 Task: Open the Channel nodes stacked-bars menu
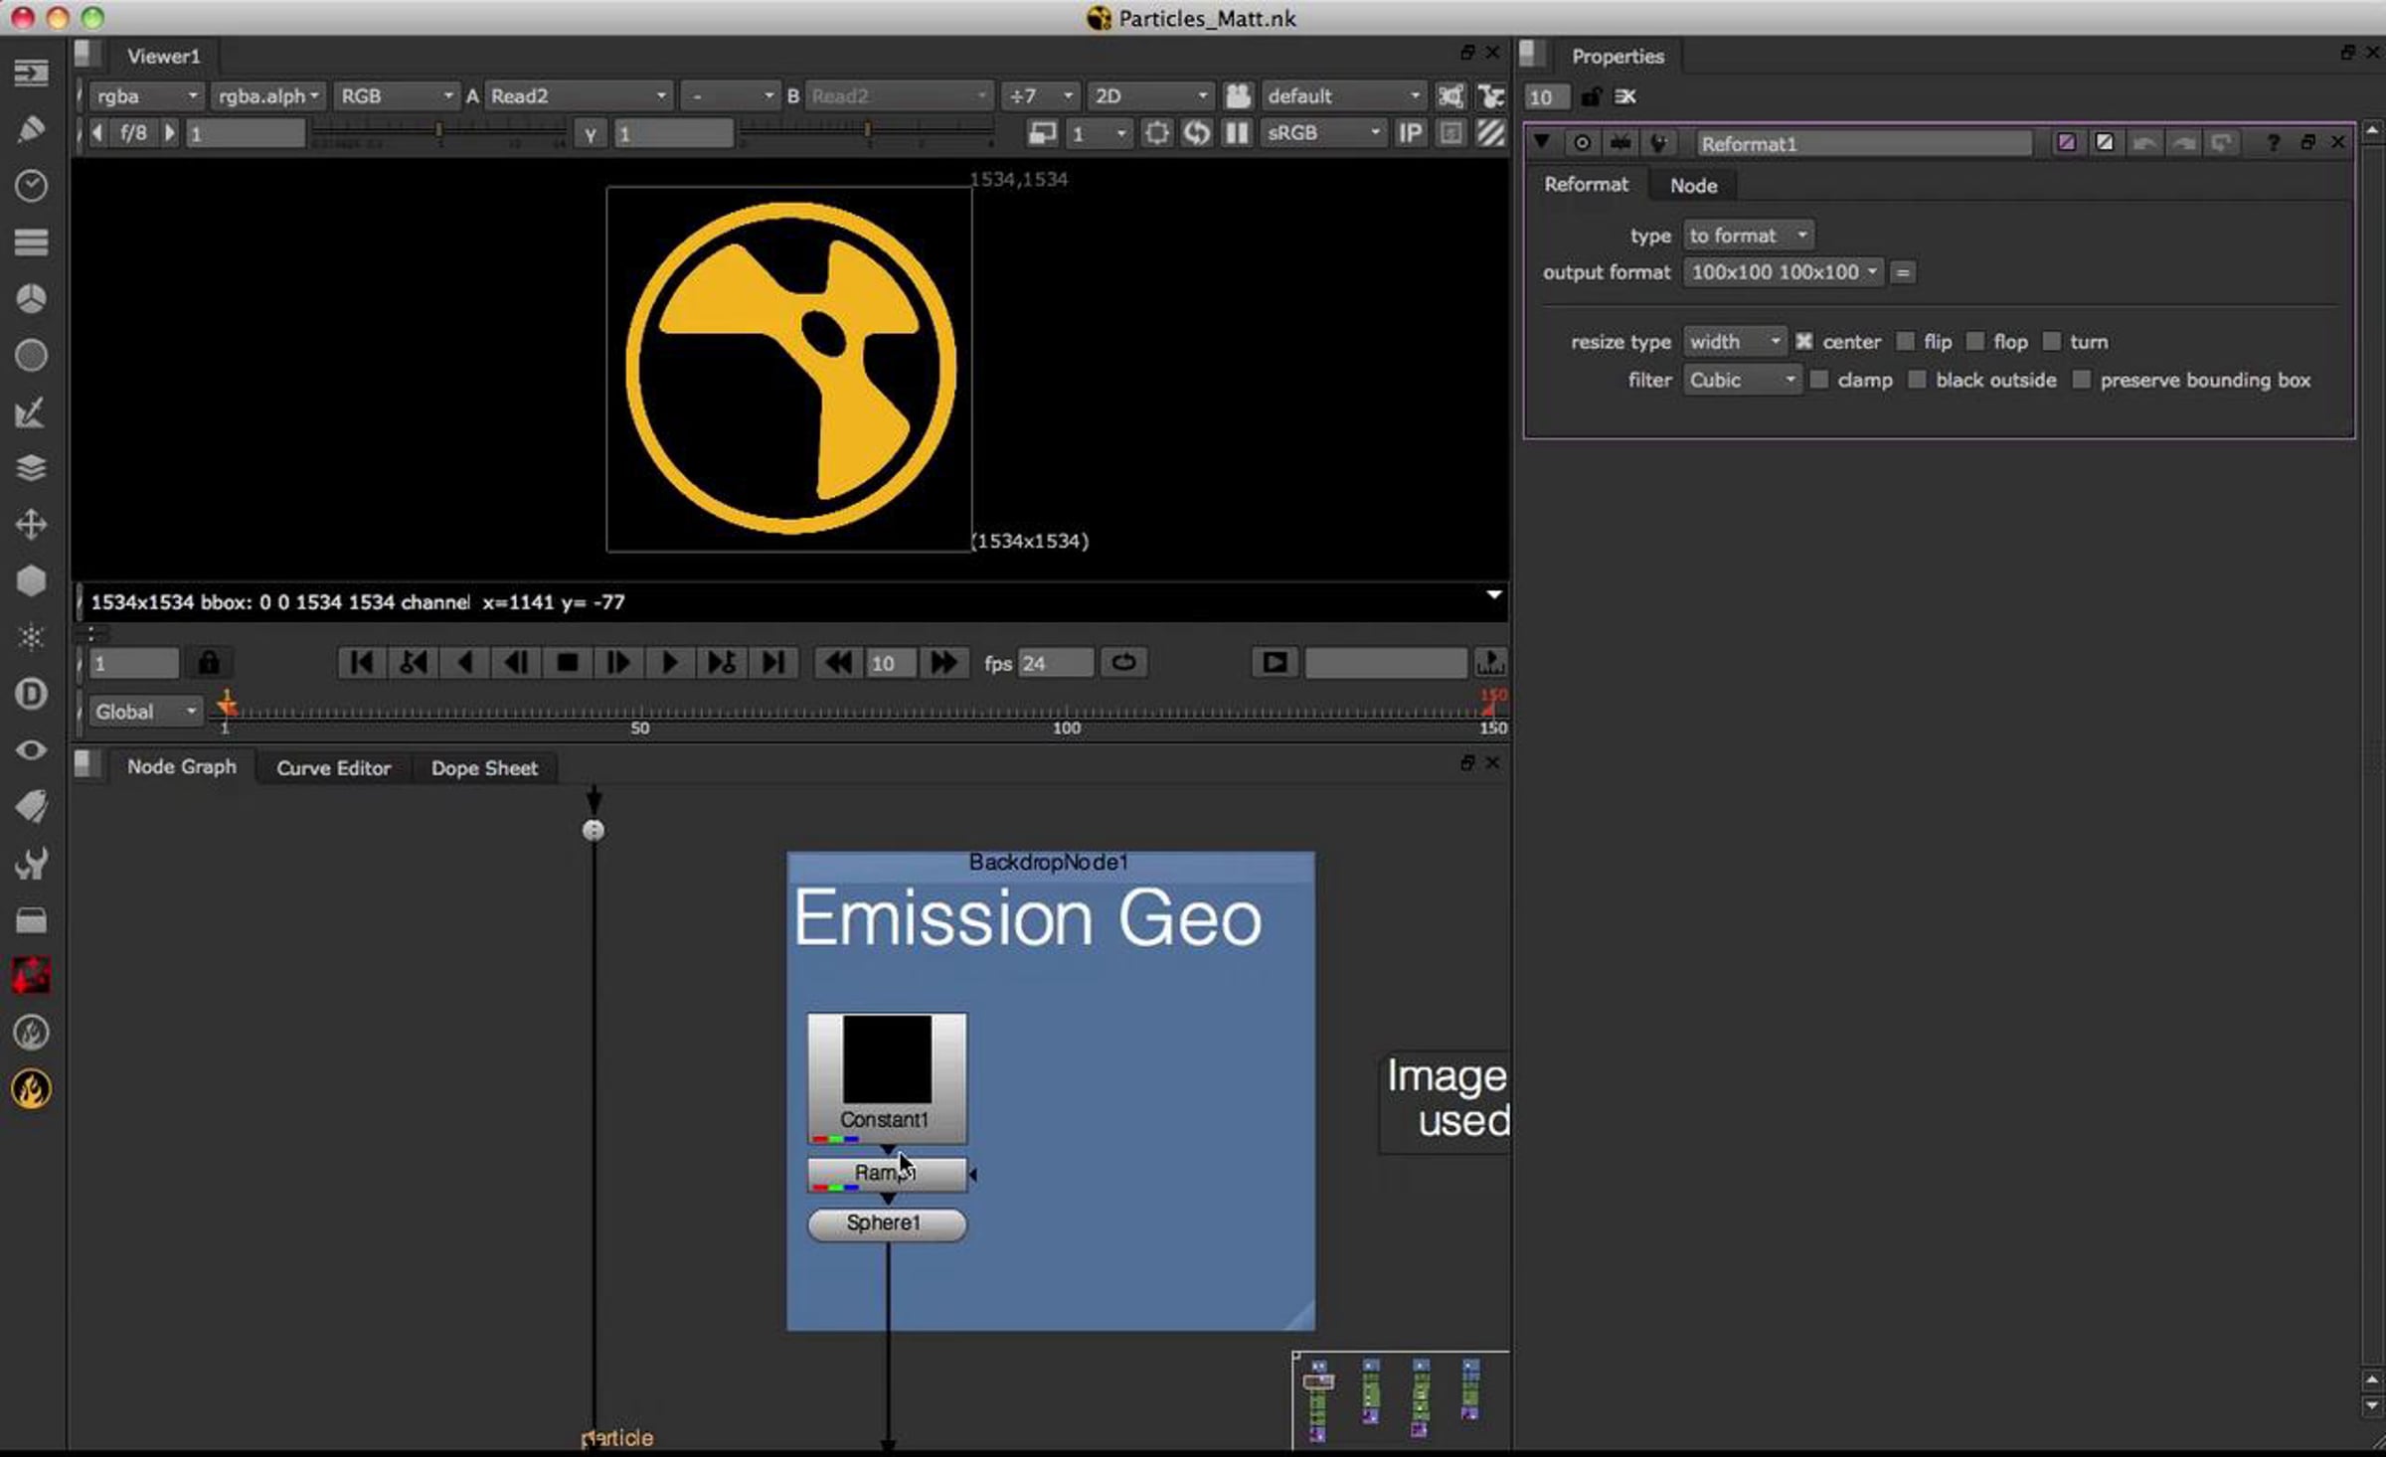[x=31, y=243]
